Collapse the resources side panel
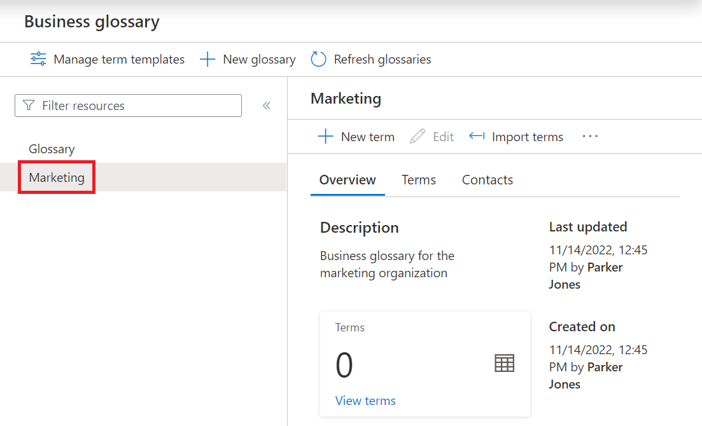The image size is (702, 426). [267, 106]
